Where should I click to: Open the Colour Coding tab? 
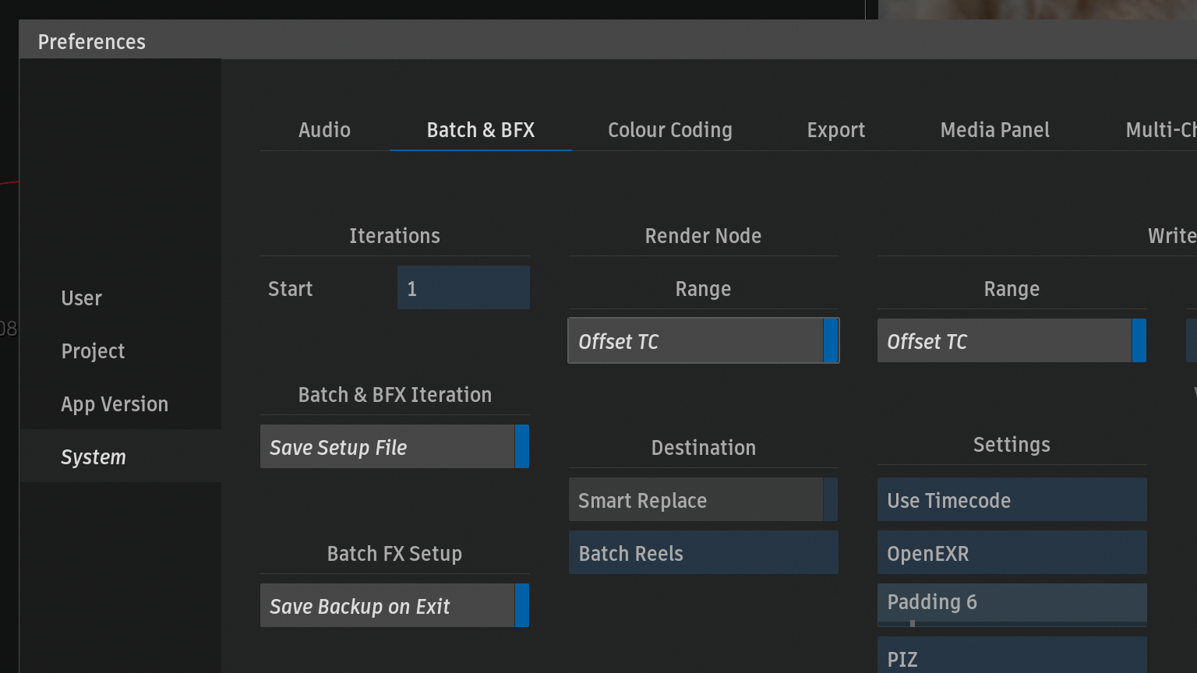669,130
